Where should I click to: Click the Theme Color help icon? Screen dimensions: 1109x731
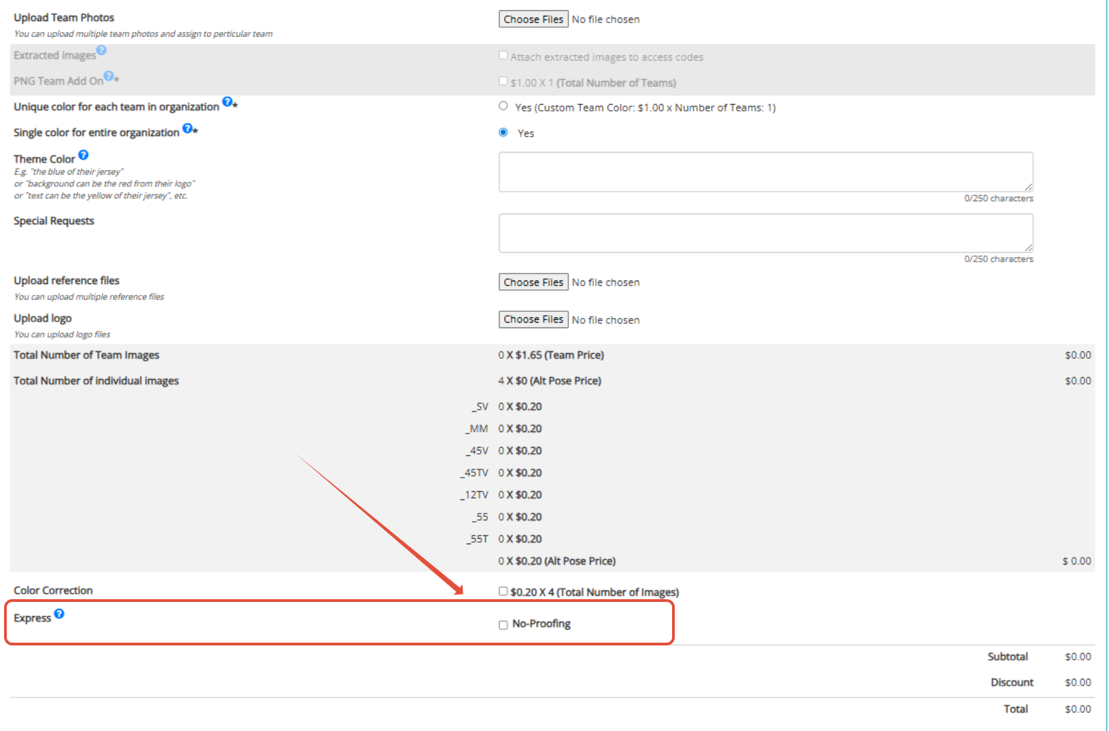(x=84, y=155)
